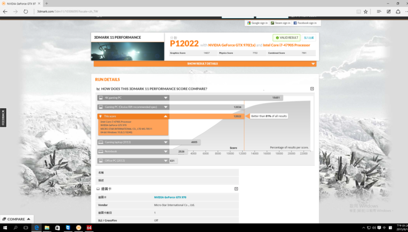
Task: Click the VALID RESULT badge
Action: point(286,38)
